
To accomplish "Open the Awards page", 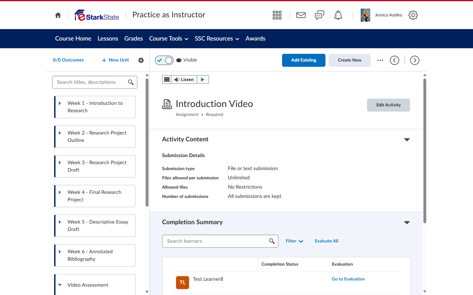I will [x=255, y=39].
